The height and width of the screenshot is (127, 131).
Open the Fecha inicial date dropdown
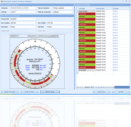(36, 19)
